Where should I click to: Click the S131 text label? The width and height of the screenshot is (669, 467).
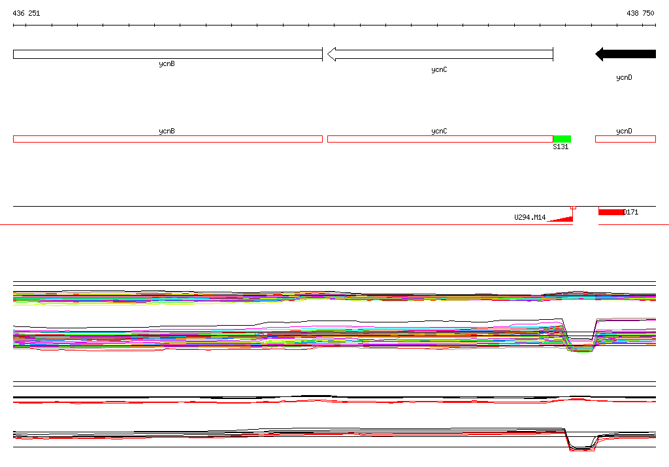click(561, 147)
